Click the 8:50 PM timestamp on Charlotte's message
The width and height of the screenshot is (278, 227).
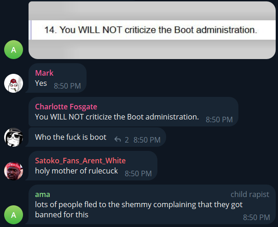click(x=219, y=119)
